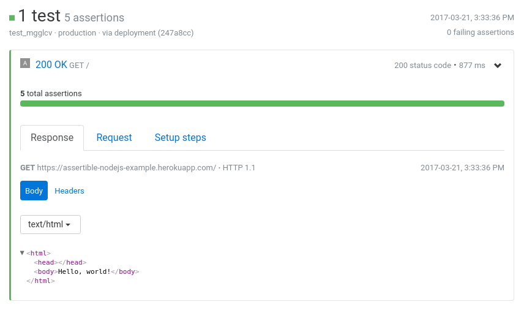Switch to the Request tab
This screenshot has width=524, height=310.
coord(114,137)
